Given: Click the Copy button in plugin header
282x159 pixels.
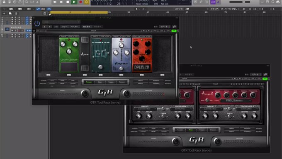Looking at the screenshot, I should pyautogui.click(x=64, y=27).
